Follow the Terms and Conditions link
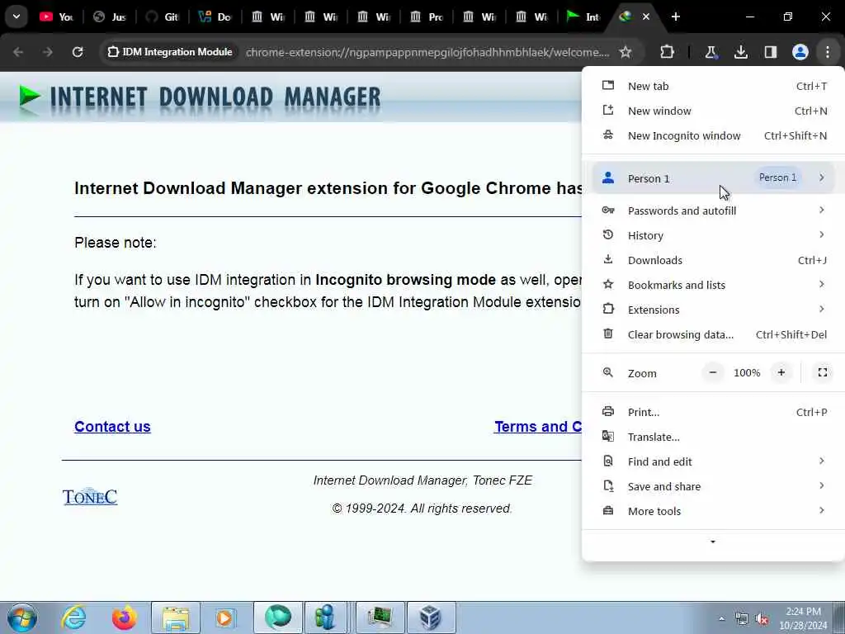This screenshot has height=634, width=845. (x=538, y=427)
